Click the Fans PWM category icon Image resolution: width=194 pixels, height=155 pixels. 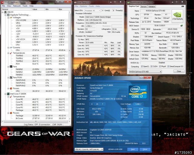pyautogui.click(x=11, y=77)
